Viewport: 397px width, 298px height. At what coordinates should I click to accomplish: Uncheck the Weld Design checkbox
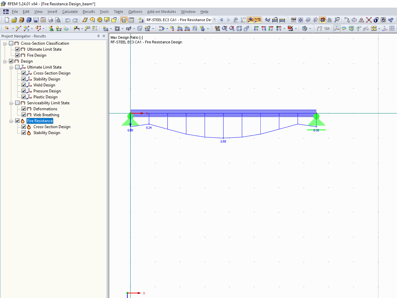(24, 85)
